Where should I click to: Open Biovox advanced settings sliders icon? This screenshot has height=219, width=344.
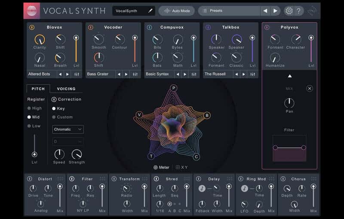tap(77, 74)
